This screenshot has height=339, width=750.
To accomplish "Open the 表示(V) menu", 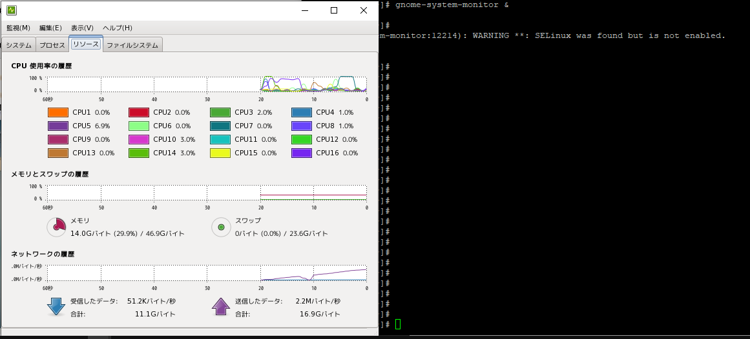I will click(x=82, y=28).
